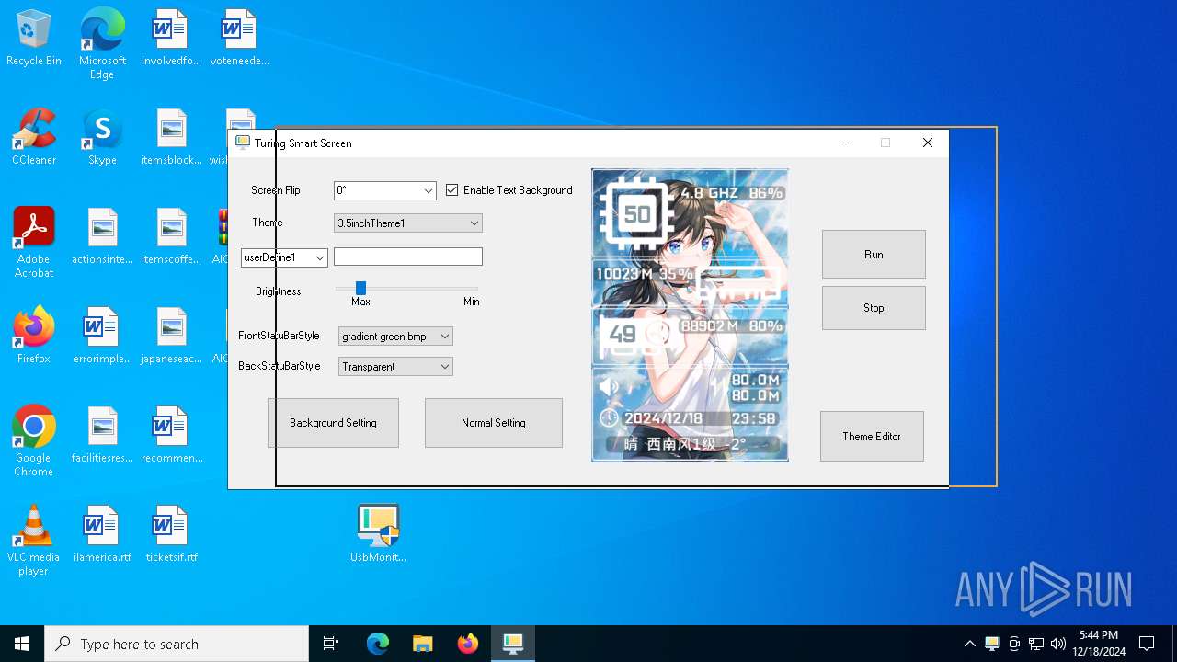The height and width of the screenshot is (662, 1177).
Task: Open Theme dropdown showing 3.5inchTheme1
Action: (408, 223)
